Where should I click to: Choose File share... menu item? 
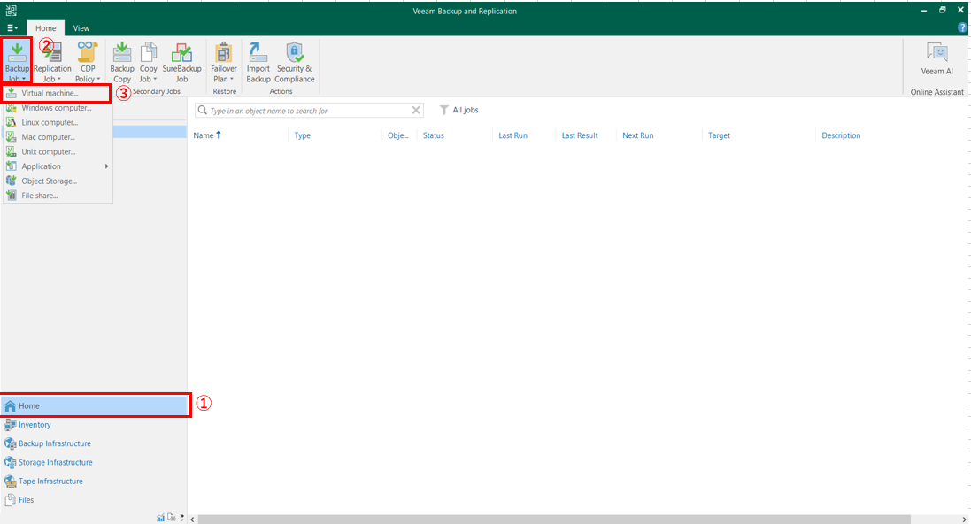tap(58, 195)
